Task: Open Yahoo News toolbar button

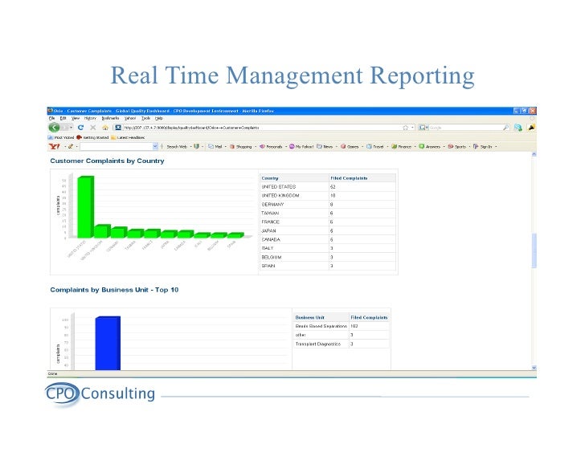Action: 325,146
